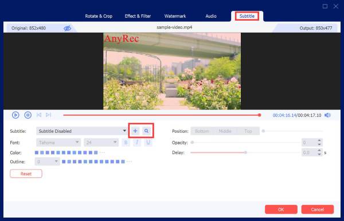The width and height of the screenshot is (344, 221).
Task: Click the Reset button
Action: coord(26,173)
